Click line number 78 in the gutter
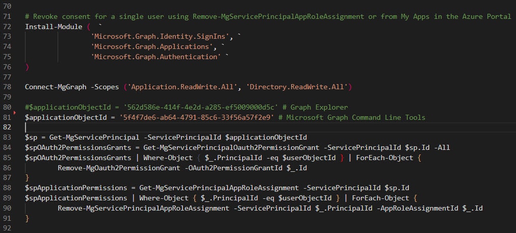The image size is (516, 233). pyautogui.click(x=7, y=87)
